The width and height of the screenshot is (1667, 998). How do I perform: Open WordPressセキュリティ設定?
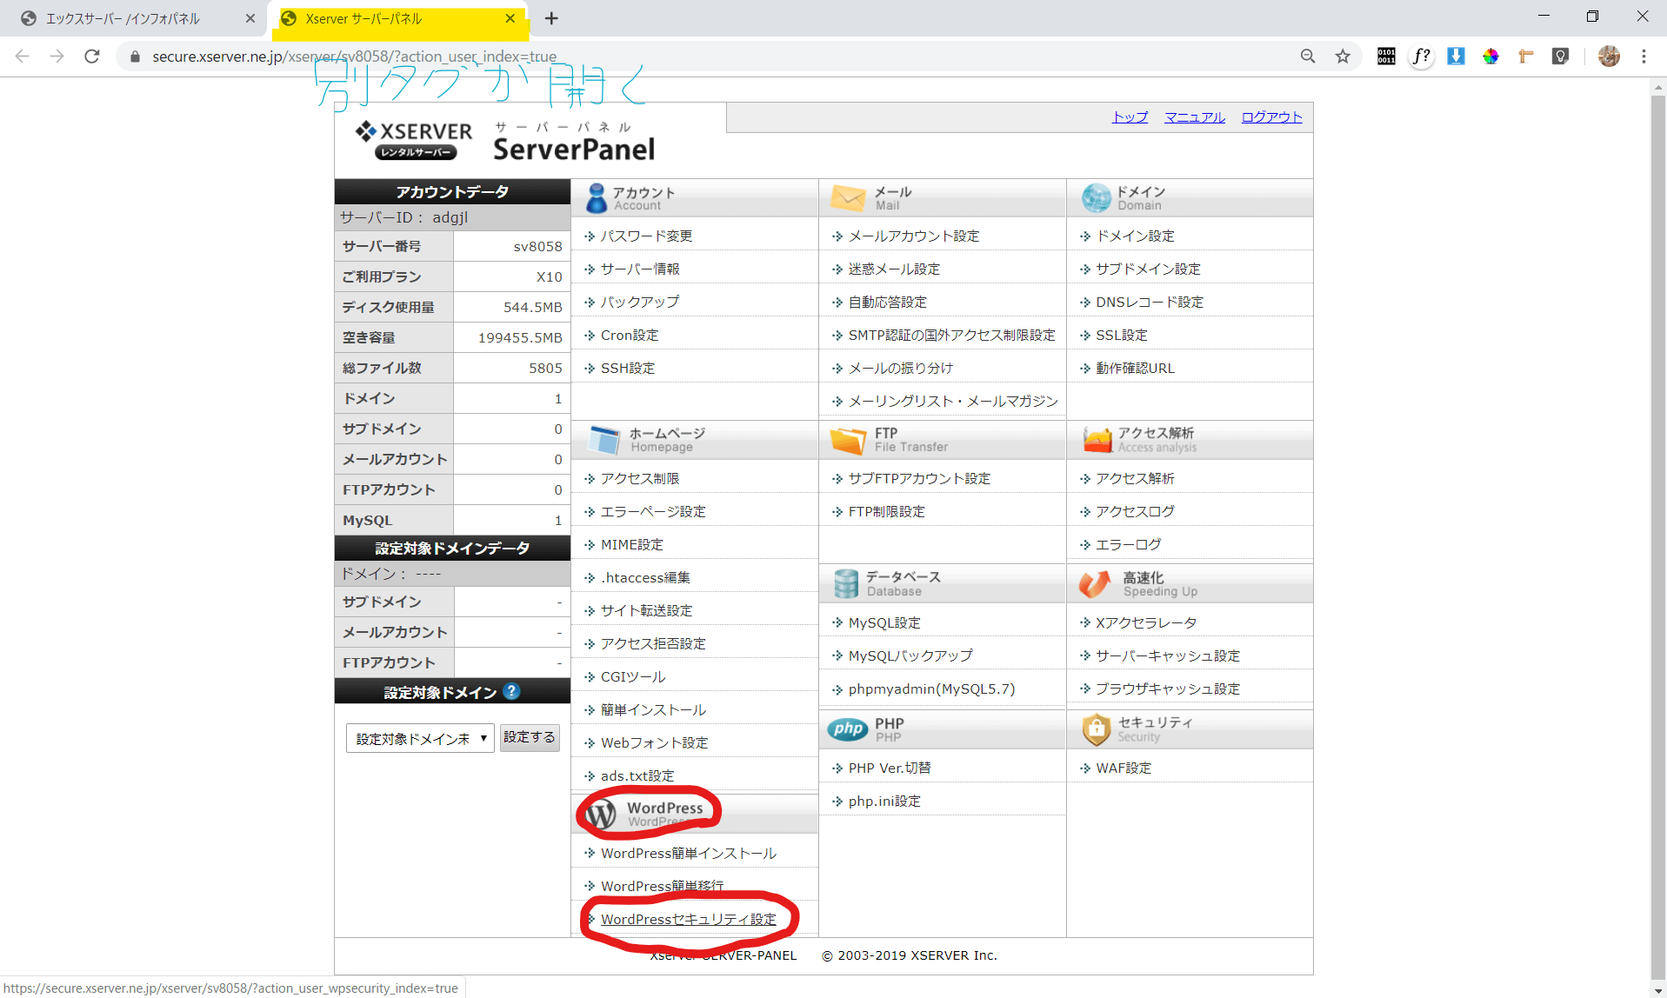pyautogui.click(x=689, y=919)
